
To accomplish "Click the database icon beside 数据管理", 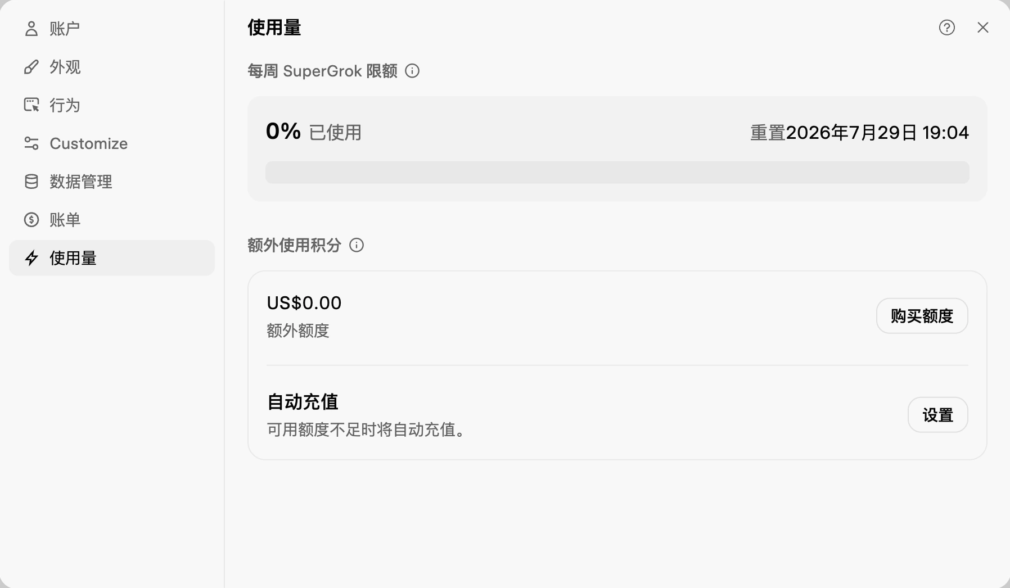I will click(31, 182).
